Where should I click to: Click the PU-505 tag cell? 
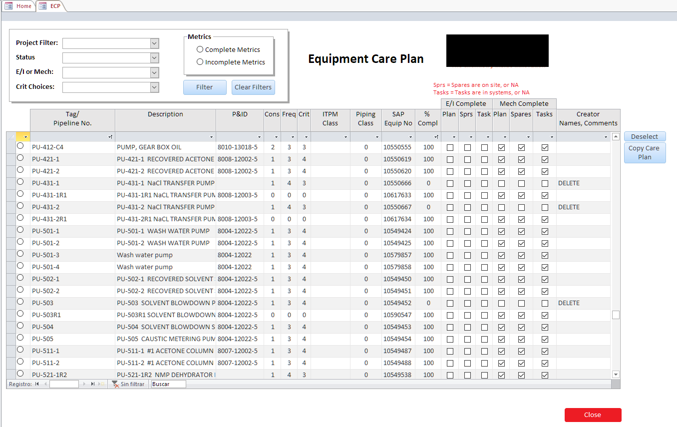72,339
